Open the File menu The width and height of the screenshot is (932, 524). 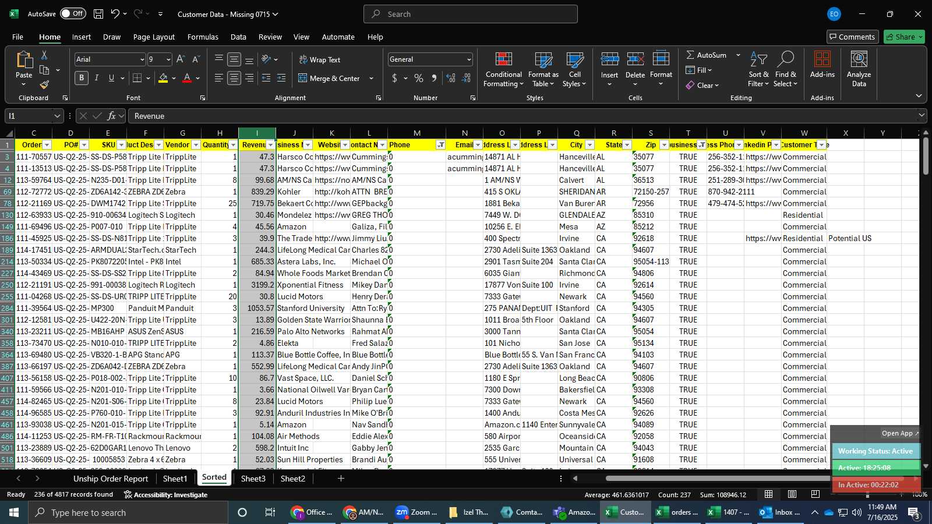pyautogui.click(x=17, y=37)
